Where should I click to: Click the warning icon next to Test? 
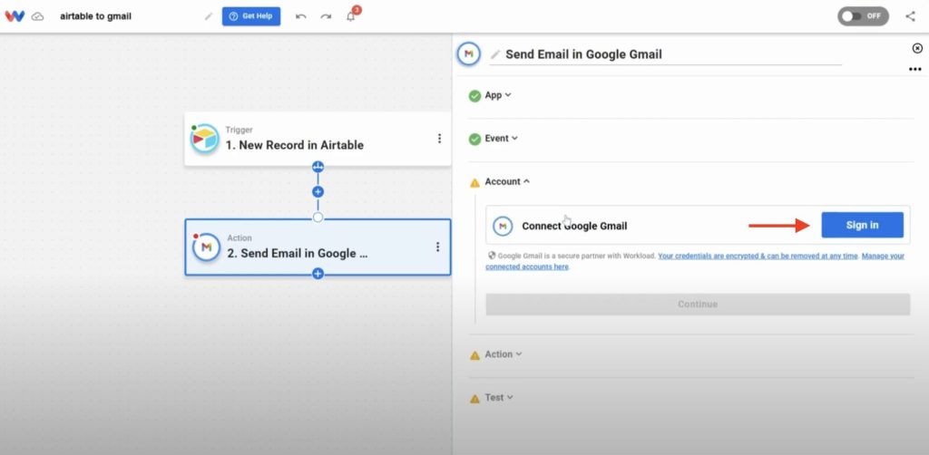coord(474,399)
